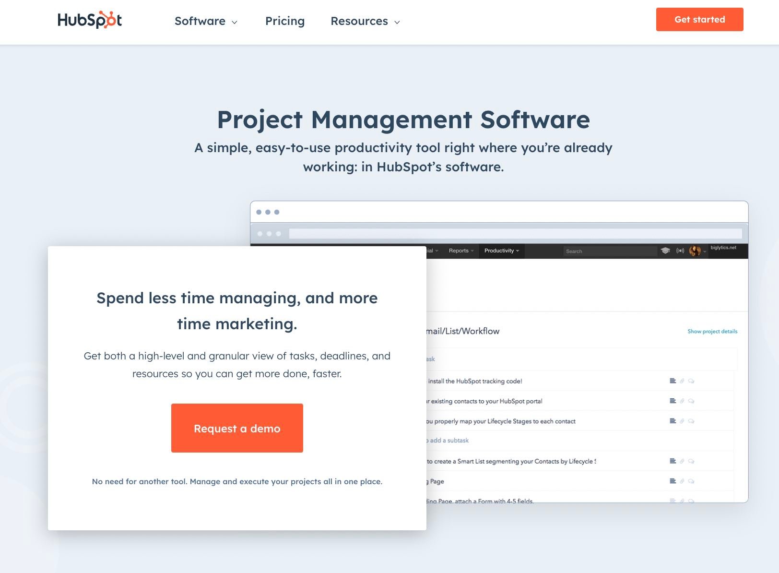Open comments icon for Smart List task
The image size is (779, 573).
pyautogui.click(x=691, y=461)
